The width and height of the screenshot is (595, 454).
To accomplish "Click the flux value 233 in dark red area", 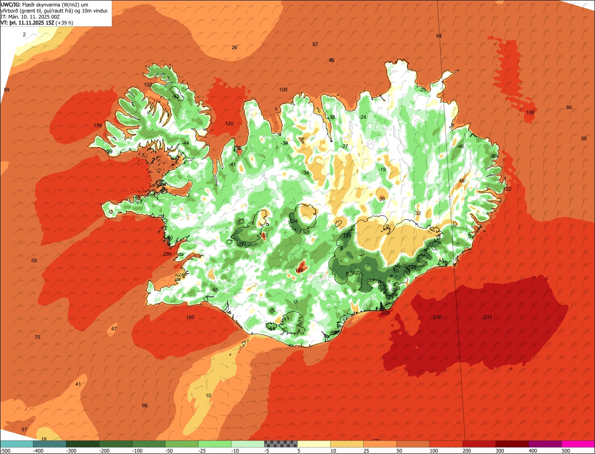I will [x=488, y=317].
